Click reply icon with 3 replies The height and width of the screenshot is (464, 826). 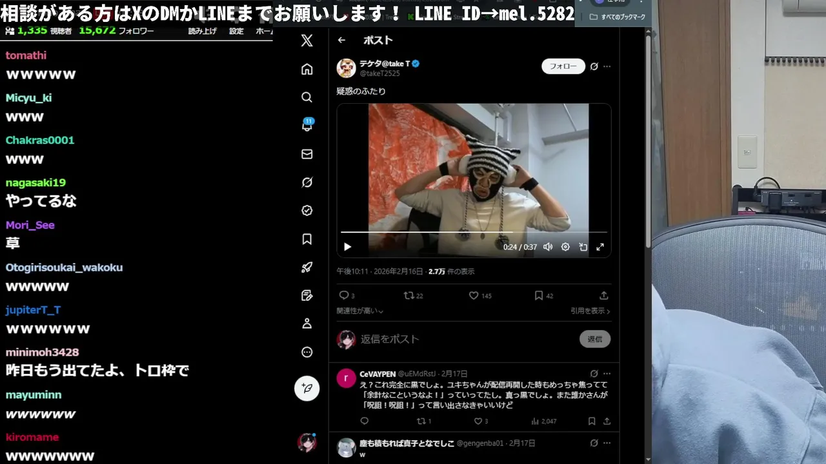347,295
